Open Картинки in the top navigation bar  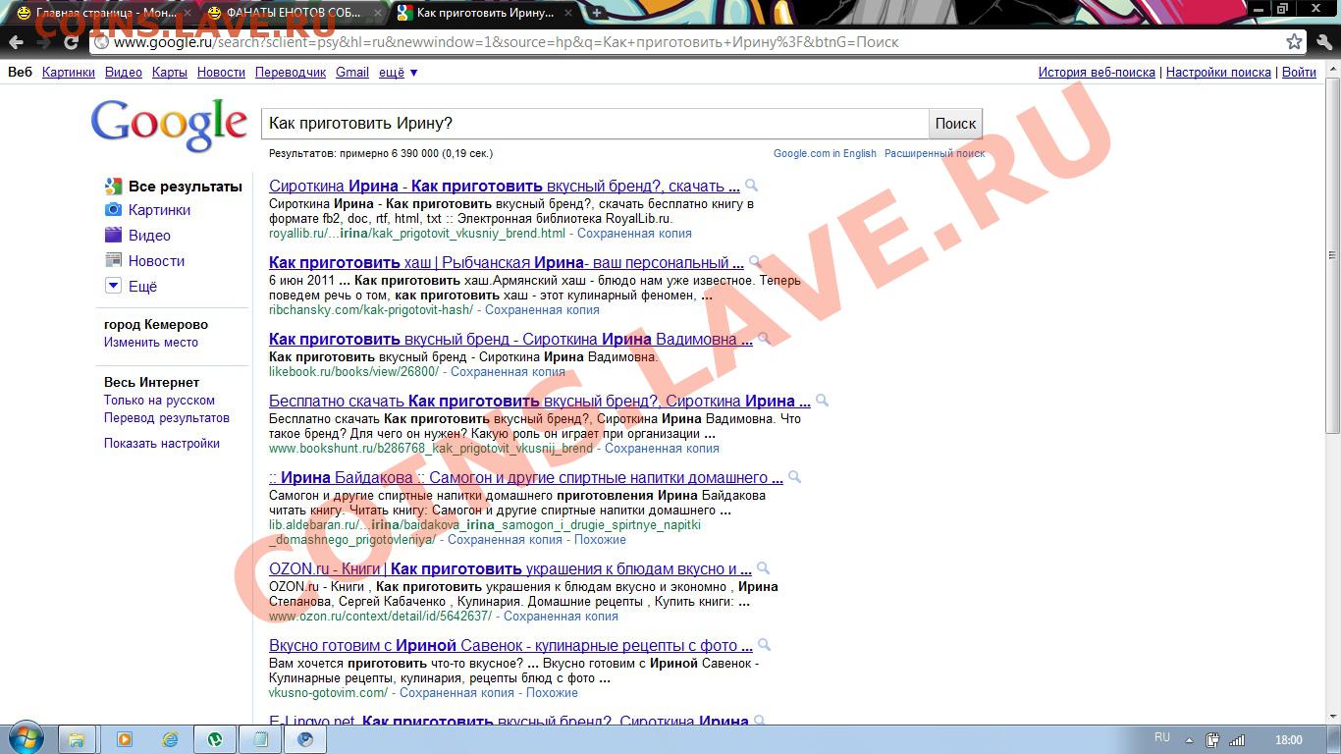69,72
